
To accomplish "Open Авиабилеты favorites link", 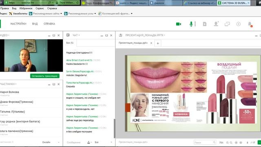I will 18,13.
